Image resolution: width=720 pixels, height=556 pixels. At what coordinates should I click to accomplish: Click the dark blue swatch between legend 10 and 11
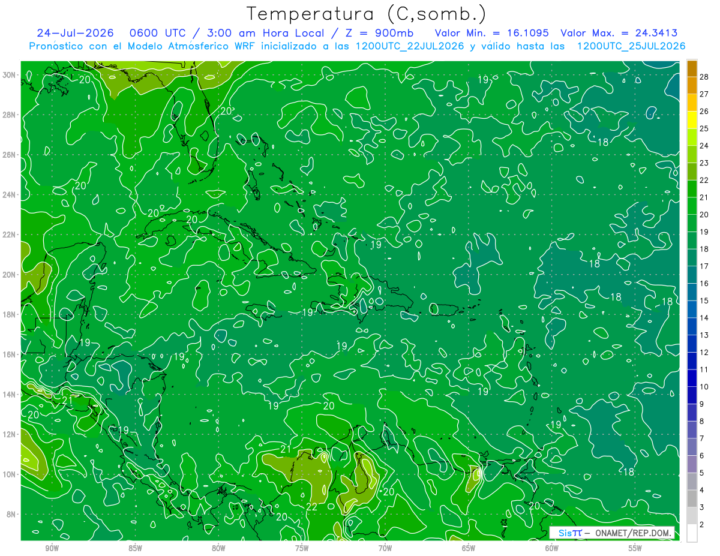point(692,378)
